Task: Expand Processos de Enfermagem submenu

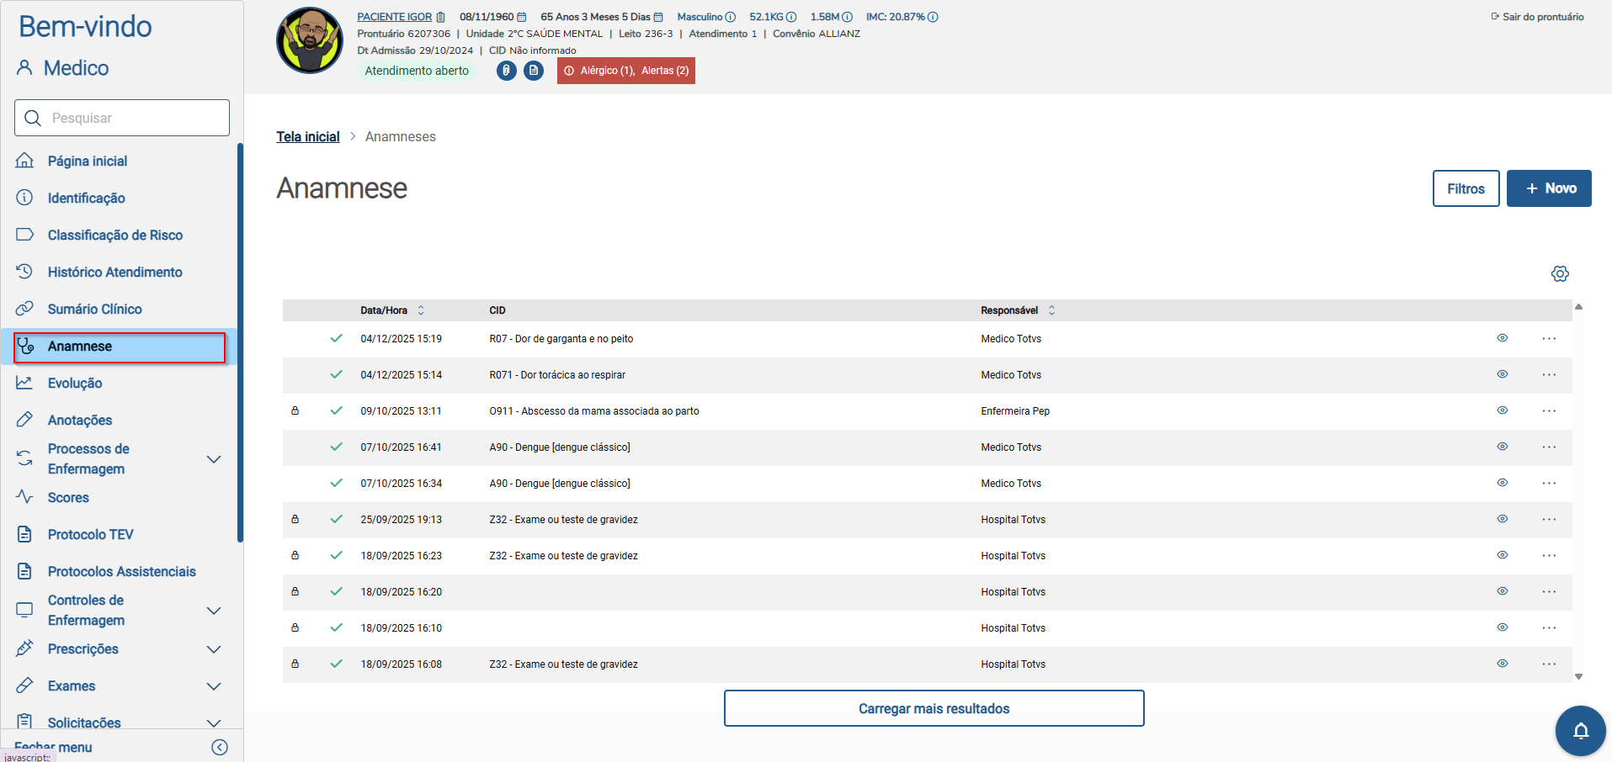Action: [x=214, y=459]
